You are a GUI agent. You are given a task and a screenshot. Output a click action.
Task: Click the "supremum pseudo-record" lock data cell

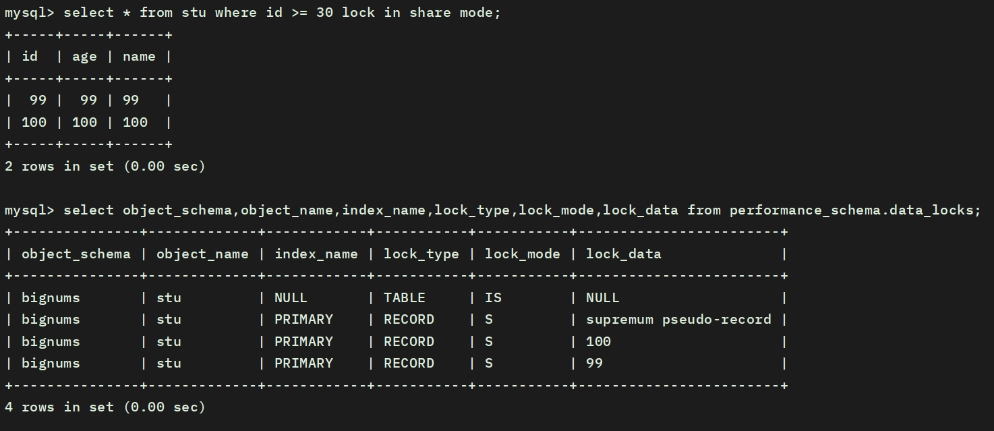coord(678,320)
